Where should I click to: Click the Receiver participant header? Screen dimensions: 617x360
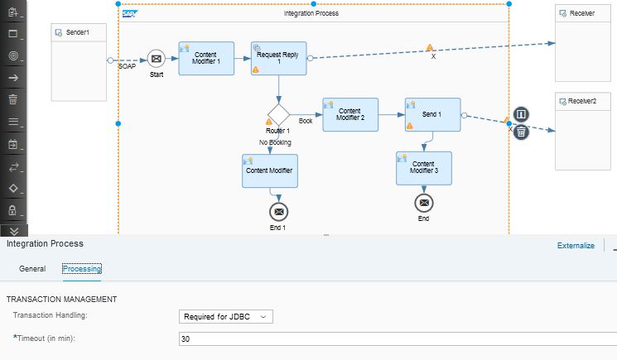(x=583, y=13)
